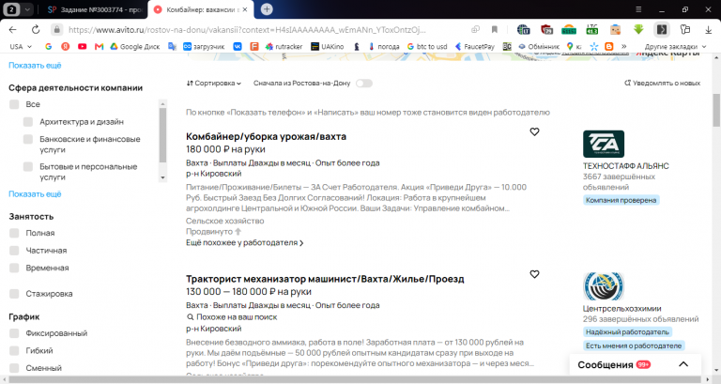The image size is (721, 384).
Task: Expand Ещё похожее у работодателя
Action: 245,243
